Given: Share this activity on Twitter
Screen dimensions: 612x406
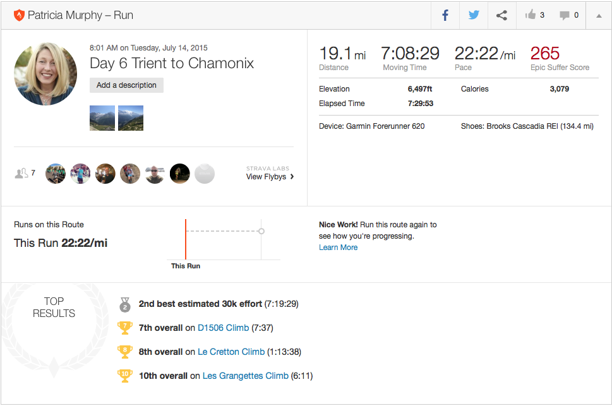Looking at the screenshot, I should tap(474, 16).
